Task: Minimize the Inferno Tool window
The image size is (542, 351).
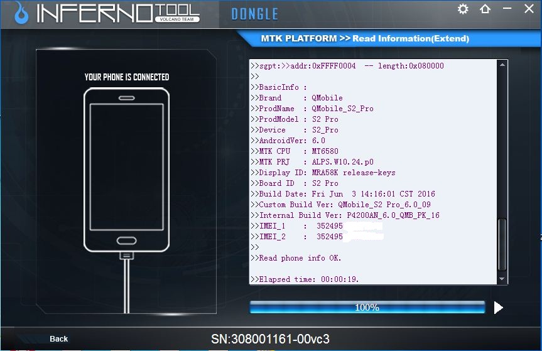Action: pyautogui.click(x=507, y=8)
